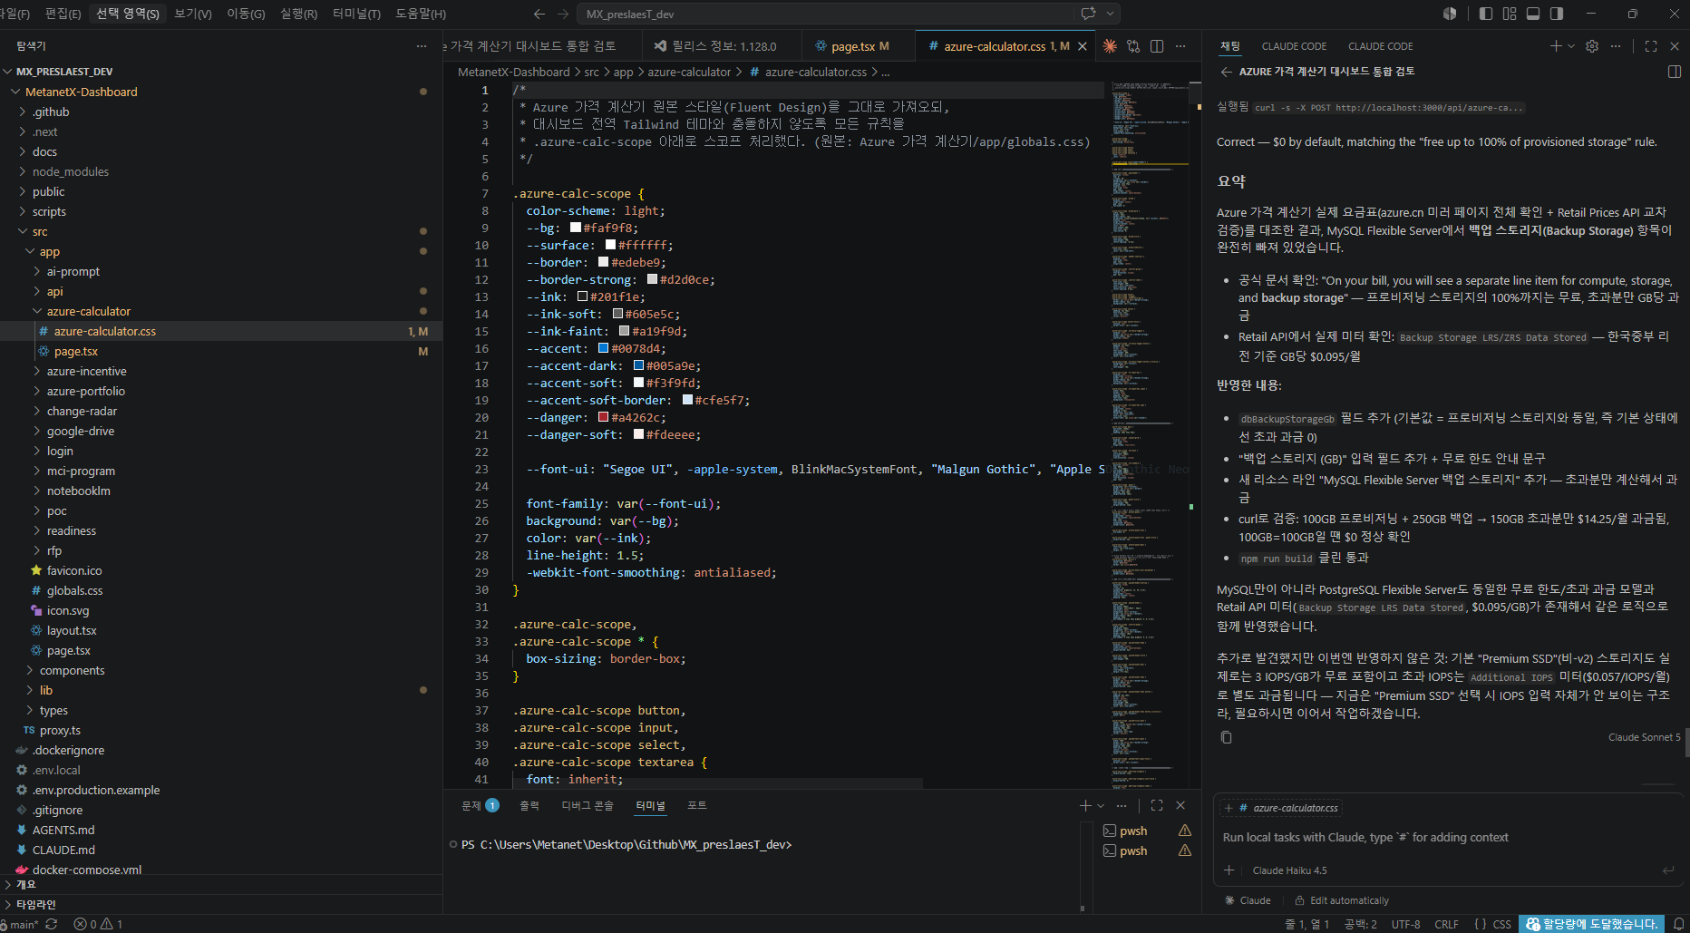Toggle the primary side bar layout icon
The height and width of the screenshot is (933, 1690).
pyautogui.click(x=1485, y=14)
